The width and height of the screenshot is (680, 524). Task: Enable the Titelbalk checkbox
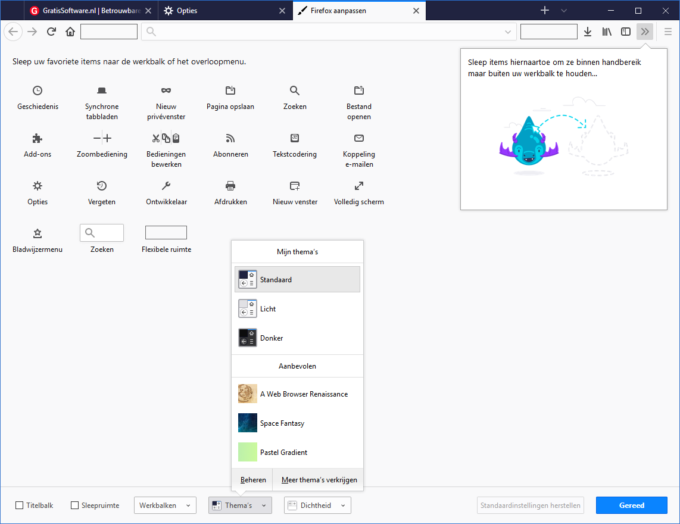pyautogui.click(x=20, y=506)
